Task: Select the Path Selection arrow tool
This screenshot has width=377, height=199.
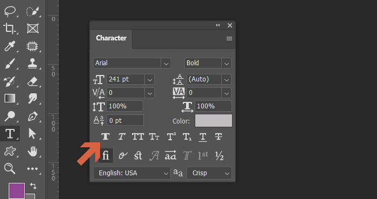Action: [32, 134]
